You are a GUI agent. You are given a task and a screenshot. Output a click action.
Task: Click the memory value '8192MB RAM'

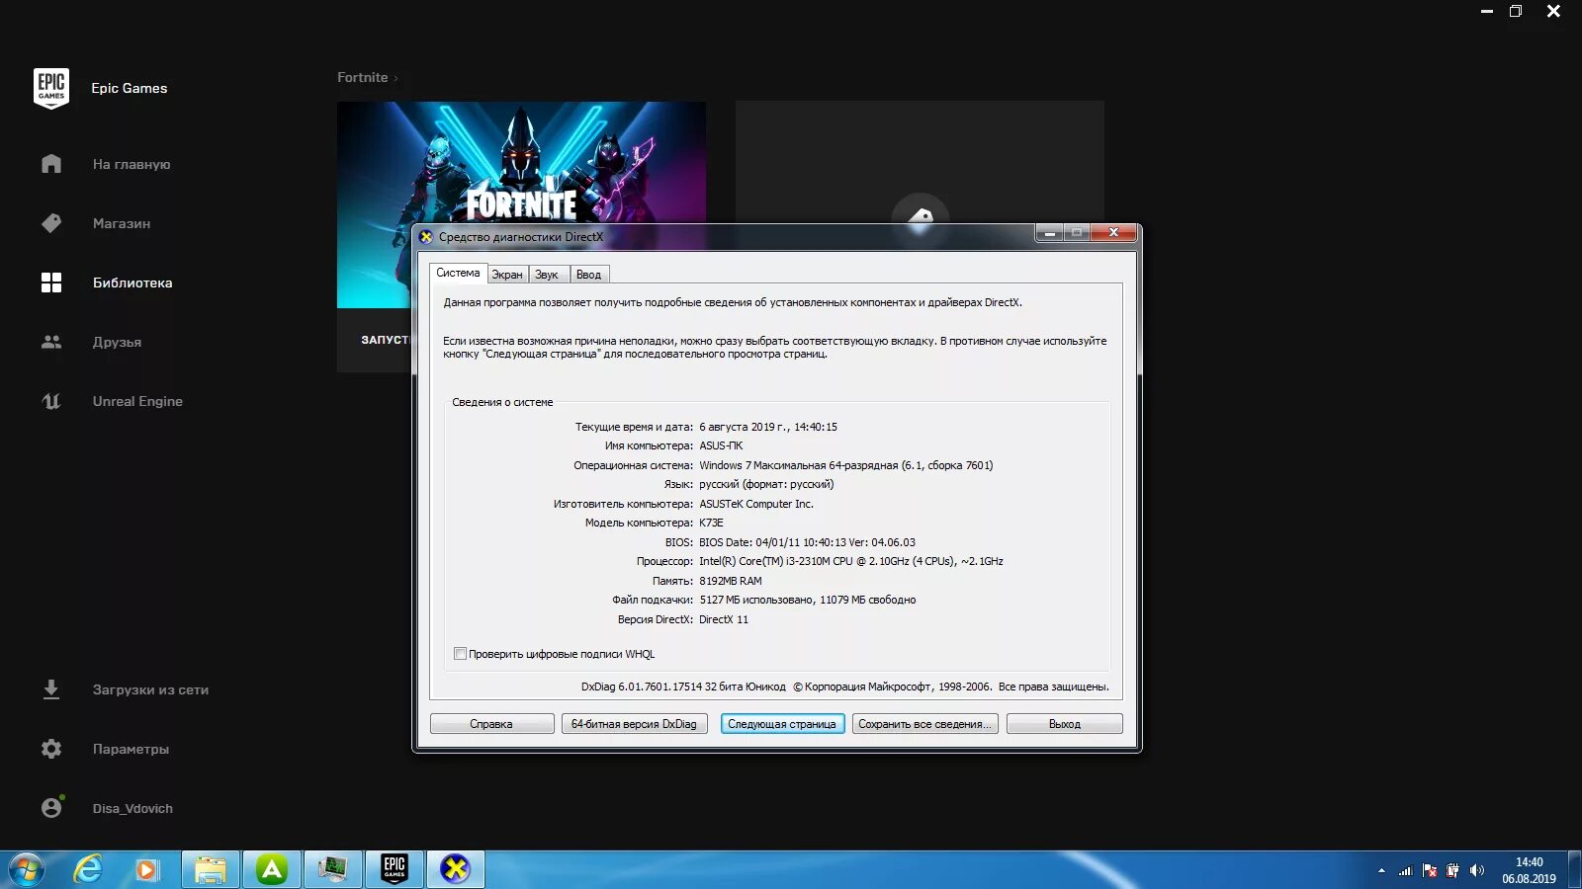pyautogui.click(x=731, y=581)
